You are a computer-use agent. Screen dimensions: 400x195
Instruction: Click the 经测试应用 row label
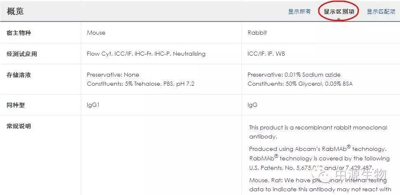[22, 54]
